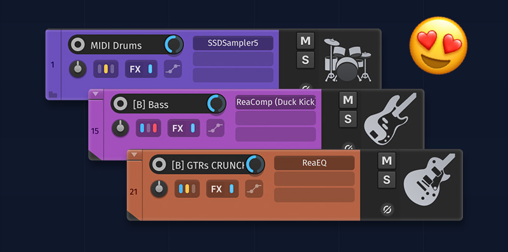Click the bass guitar track icon

click(x=390, y=119)
